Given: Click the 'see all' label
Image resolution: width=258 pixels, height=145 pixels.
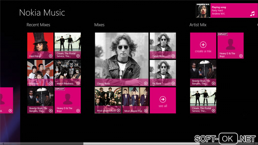Looking at the screenshot, I should pos(163,106).
